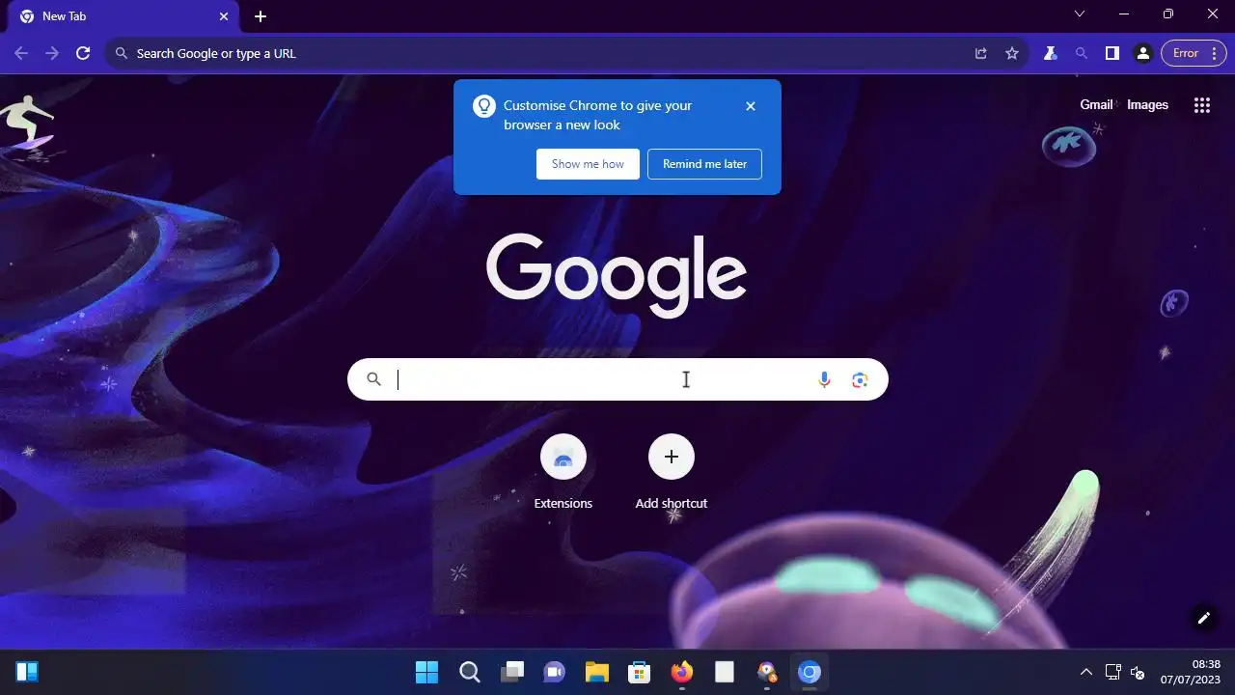
Task: Click the active Chrome taskbar icon
Action: [x=809, y=672]
